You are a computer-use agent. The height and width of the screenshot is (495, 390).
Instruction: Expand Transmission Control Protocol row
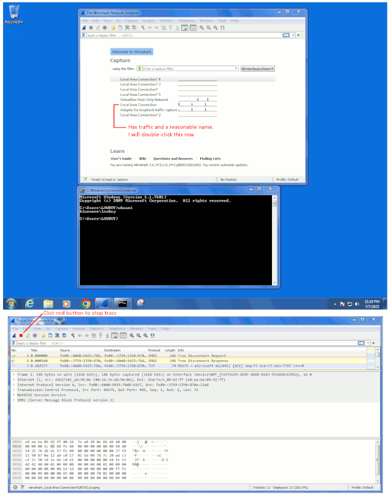[14, 390]
